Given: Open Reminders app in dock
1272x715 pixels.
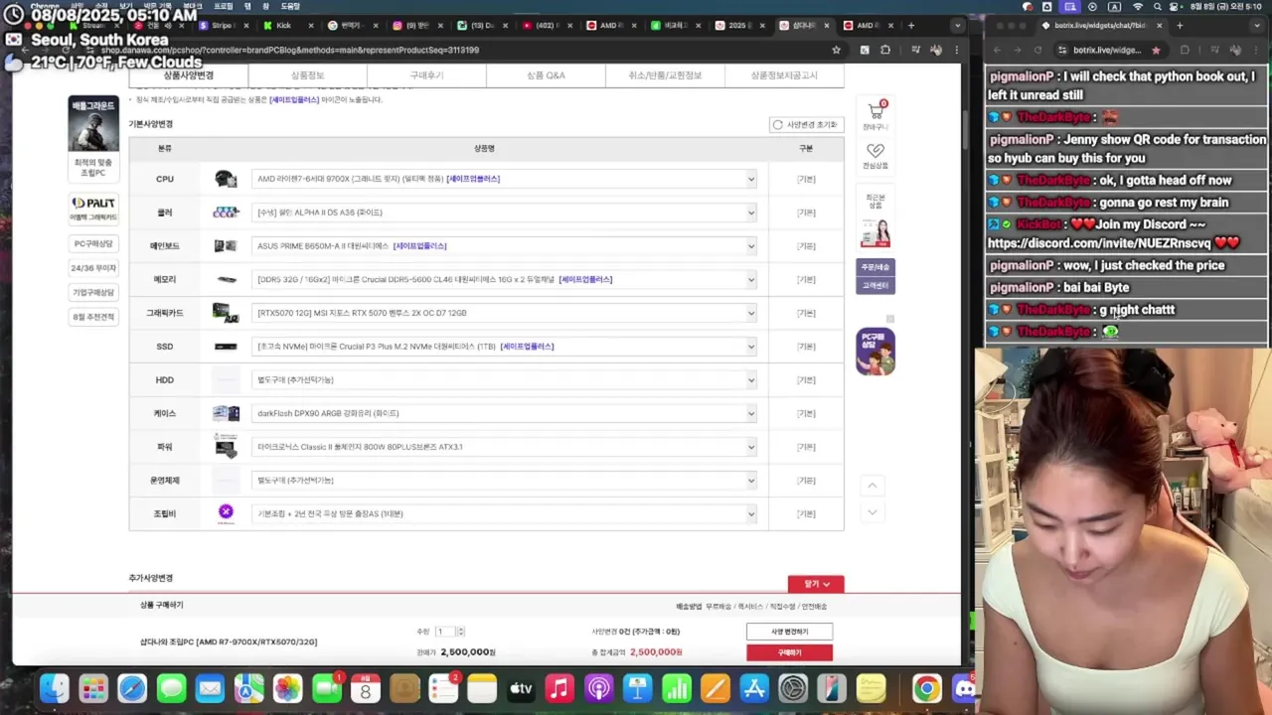Looking at the screenshot, I should pyautogui.click(x=443, y=688).
